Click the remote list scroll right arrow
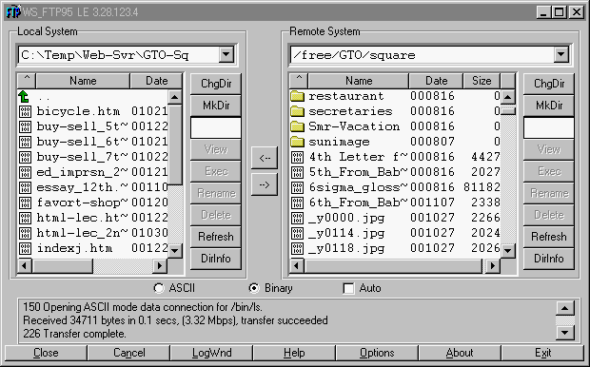The width and height of the screenshot is (590, 367). pyautogui.click(x=492, y=266)
